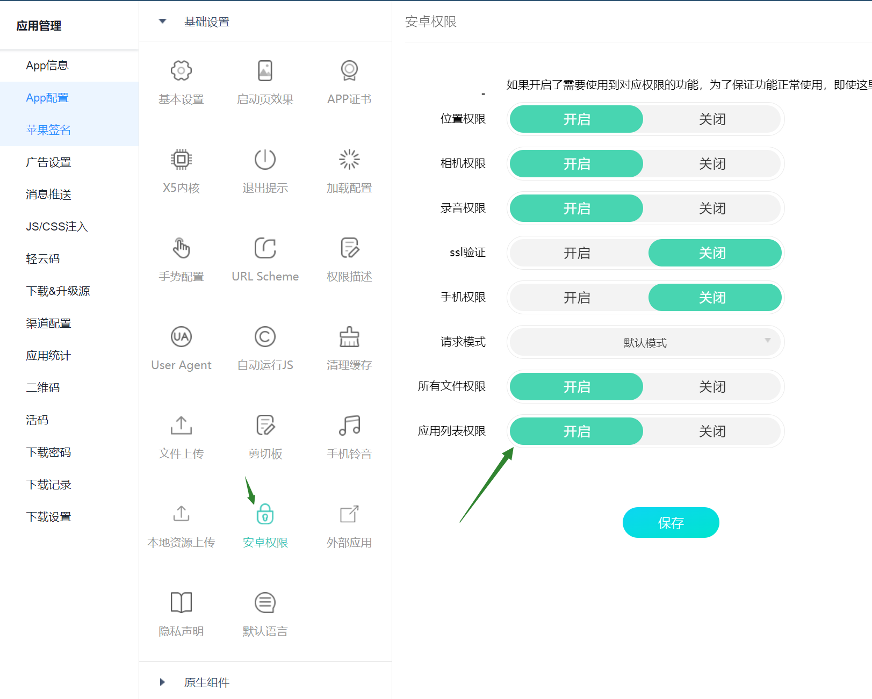Turn off 应用列表权限 with 关闭
The width and height of the screenshot is (872, 699).
(712, 431)
